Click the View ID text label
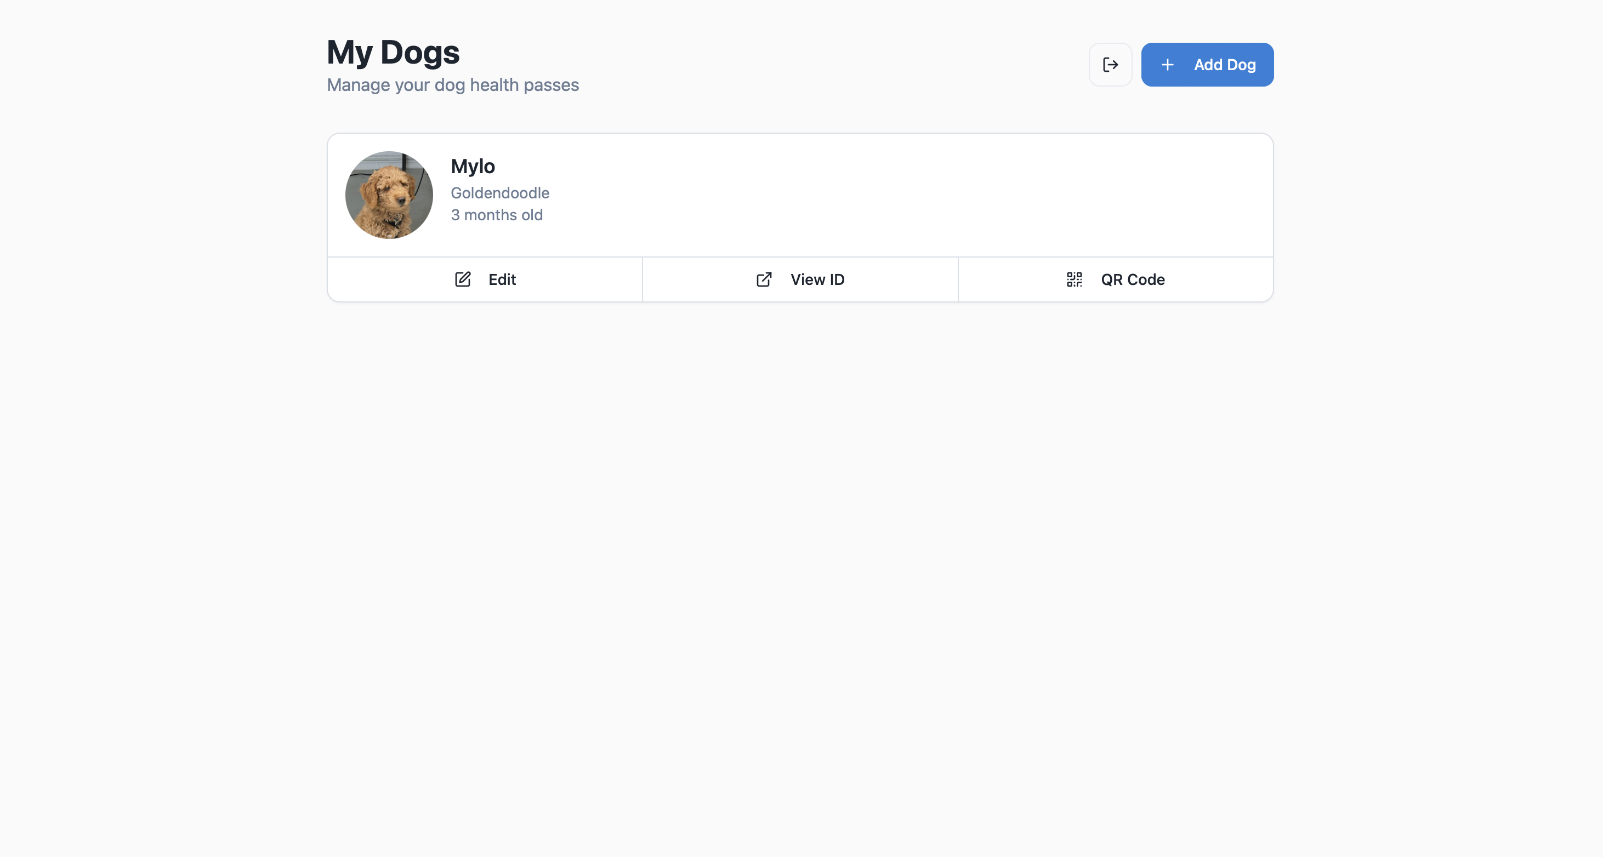Image resolution: width=1603 pixels, height=857 pixels. [817, 279]
